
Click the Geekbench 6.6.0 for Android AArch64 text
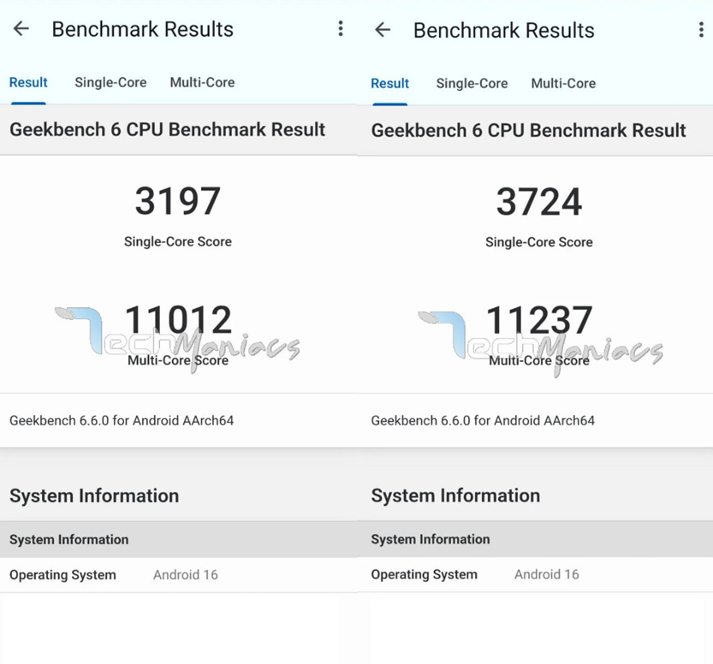[x=122, y=420]
